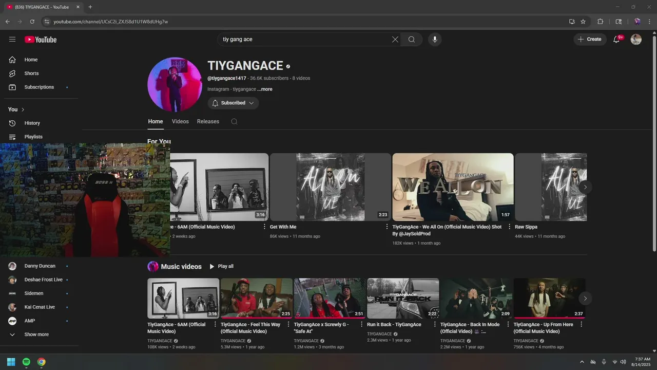Open Feel This Way video thumbnail

tap(257, 299)
